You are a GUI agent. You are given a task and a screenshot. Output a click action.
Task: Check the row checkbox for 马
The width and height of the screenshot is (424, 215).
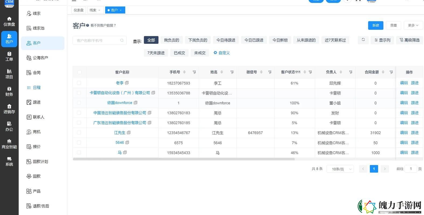(79, 152)
